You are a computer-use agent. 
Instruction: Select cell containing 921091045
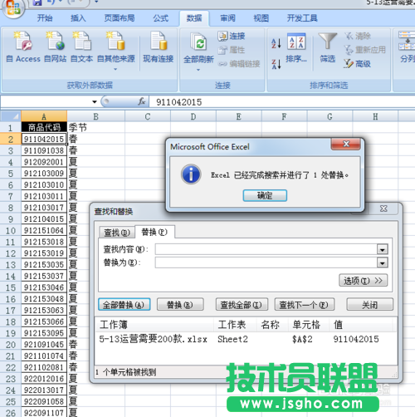pos(44,345)
